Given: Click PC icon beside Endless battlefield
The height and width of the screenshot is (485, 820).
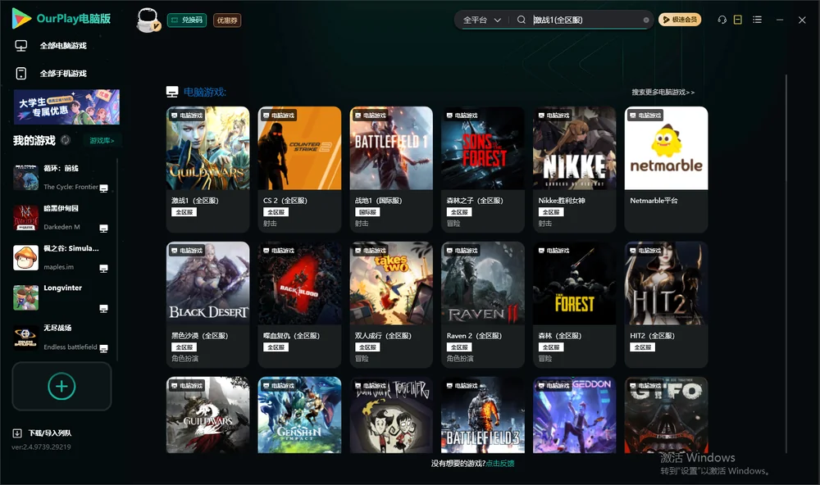Looking at the screenshot, I should click(104, 349).
